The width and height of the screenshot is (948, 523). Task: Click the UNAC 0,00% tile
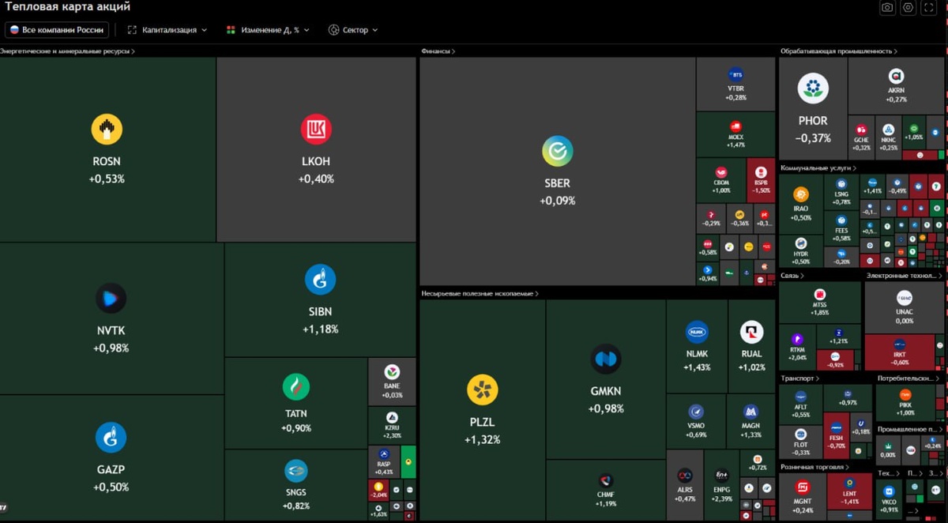tap(904, 307)
